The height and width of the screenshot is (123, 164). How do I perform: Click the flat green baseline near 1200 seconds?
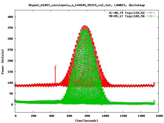pos(122,103)
